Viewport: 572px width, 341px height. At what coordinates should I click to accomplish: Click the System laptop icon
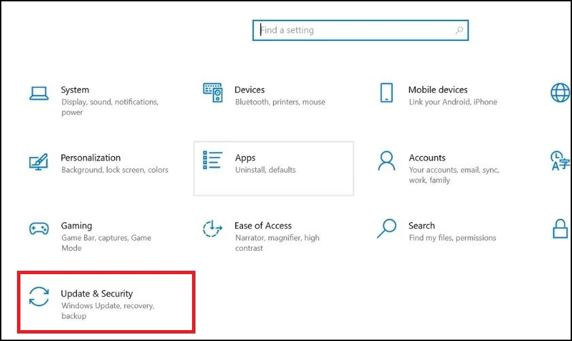click(x=39, y=93)
